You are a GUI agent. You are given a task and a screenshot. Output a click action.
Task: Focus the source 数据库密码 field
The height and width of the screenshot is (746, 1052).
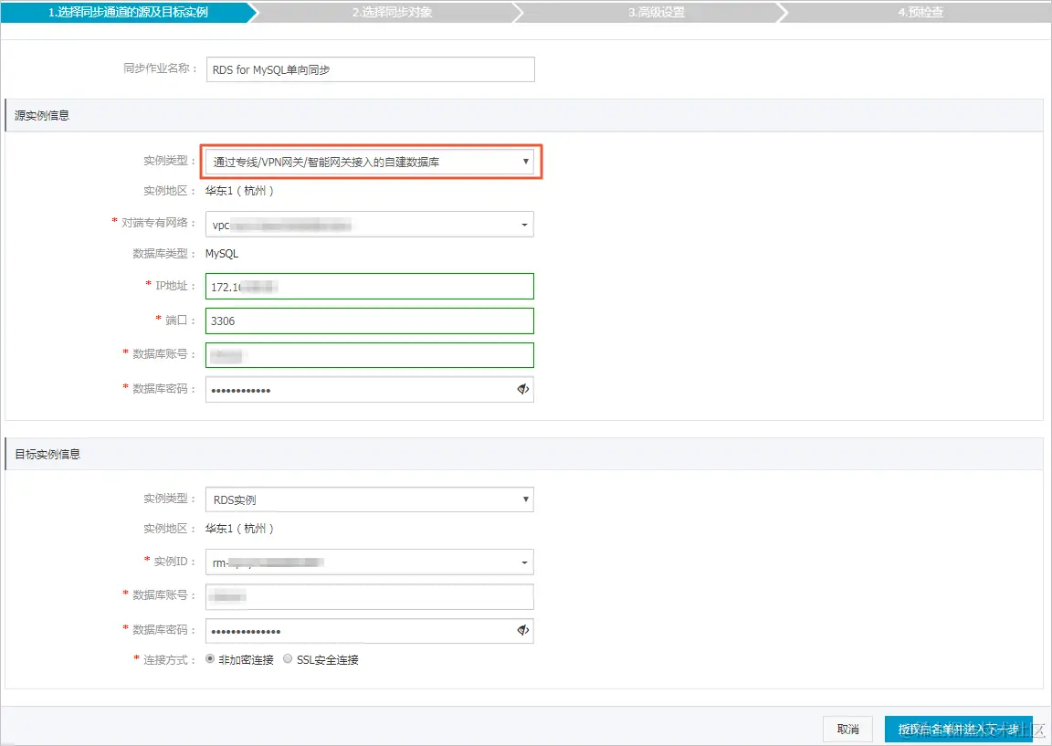tap(370, 390)
